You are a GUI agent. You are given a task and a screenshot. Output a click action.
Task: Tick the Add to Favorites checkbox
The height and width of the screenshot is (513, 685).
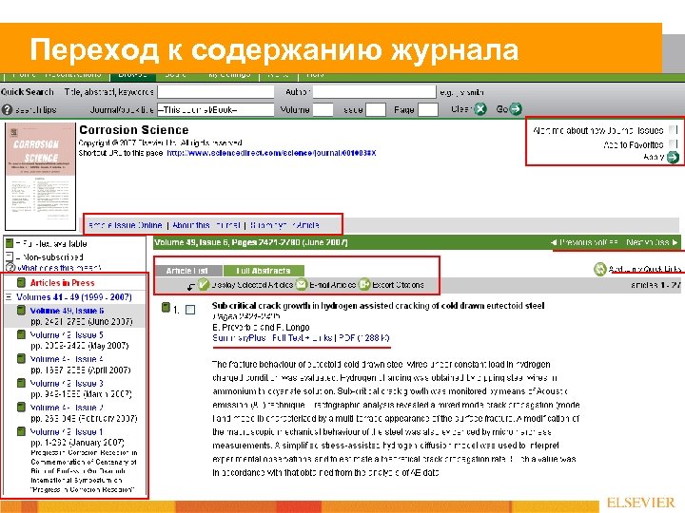(674, 144)
